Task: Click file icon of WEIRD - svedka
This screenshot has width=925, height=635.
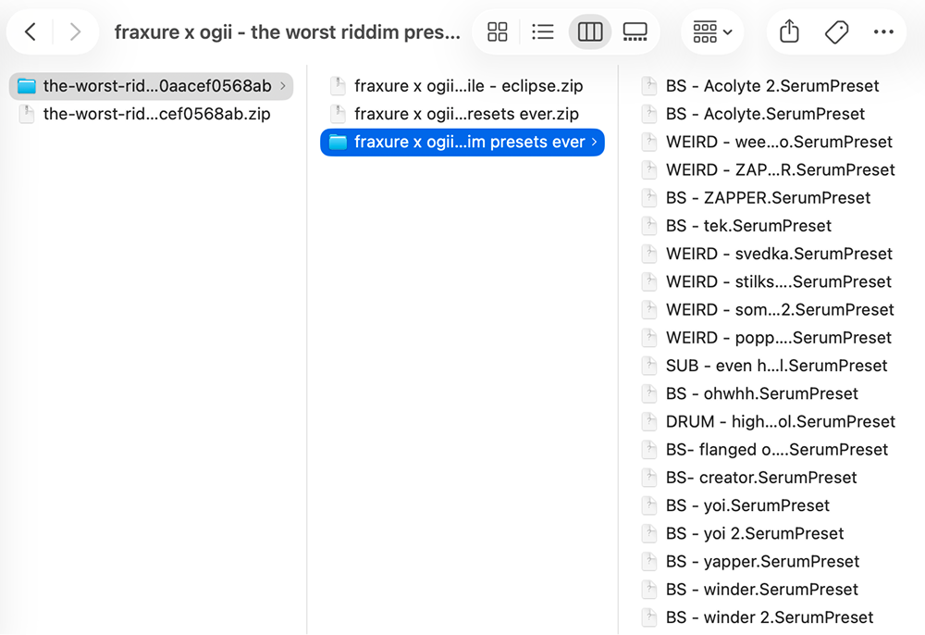Action: tap(649, 254)
